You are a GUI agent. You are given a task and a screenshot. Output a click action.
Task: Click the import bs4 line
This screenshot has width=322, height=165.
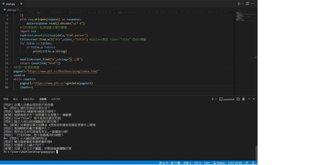point(28,31)
